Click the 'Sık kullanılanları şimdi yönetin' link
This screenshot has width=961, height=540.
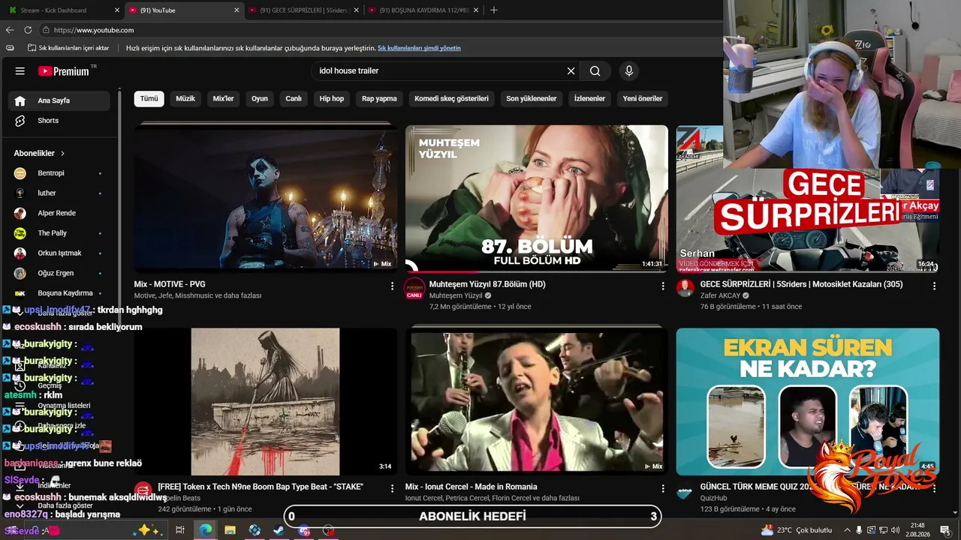click(x=419, y=48)
